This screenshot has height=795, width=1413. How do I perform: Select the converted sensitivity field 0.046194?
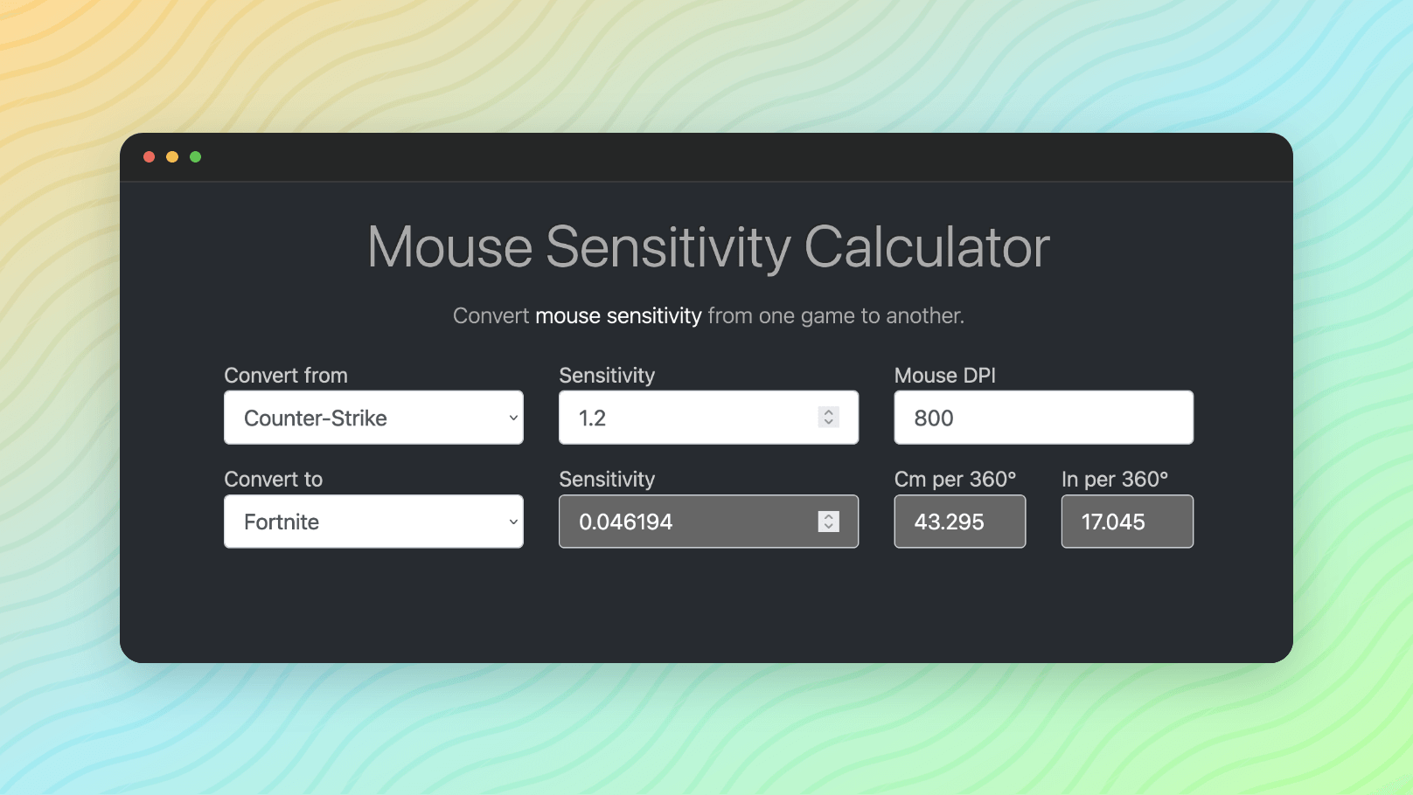pyautogui.click(x=691, y=522)
